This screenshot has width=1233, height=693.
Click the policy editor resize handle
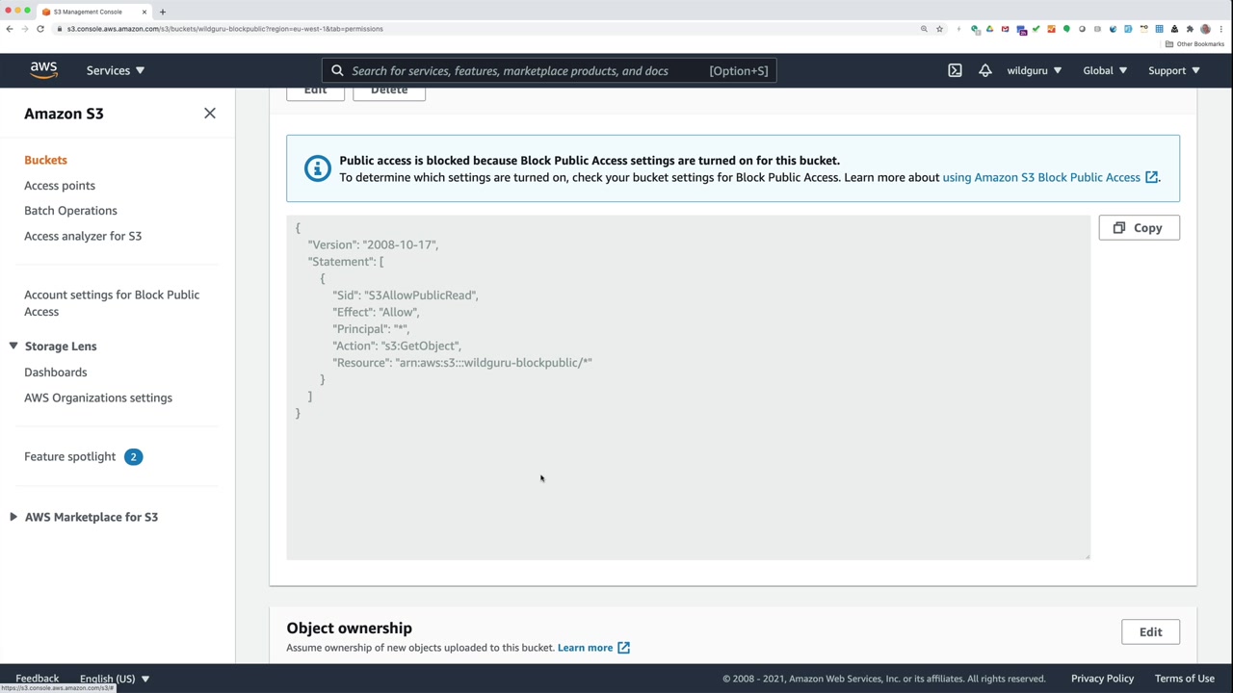pyautogui.click(x=1086, y=554)
